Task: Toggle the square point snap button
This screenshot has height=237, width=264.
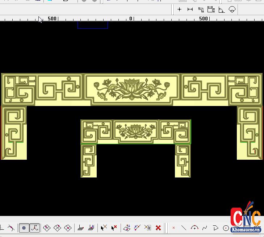Action: 24,228
